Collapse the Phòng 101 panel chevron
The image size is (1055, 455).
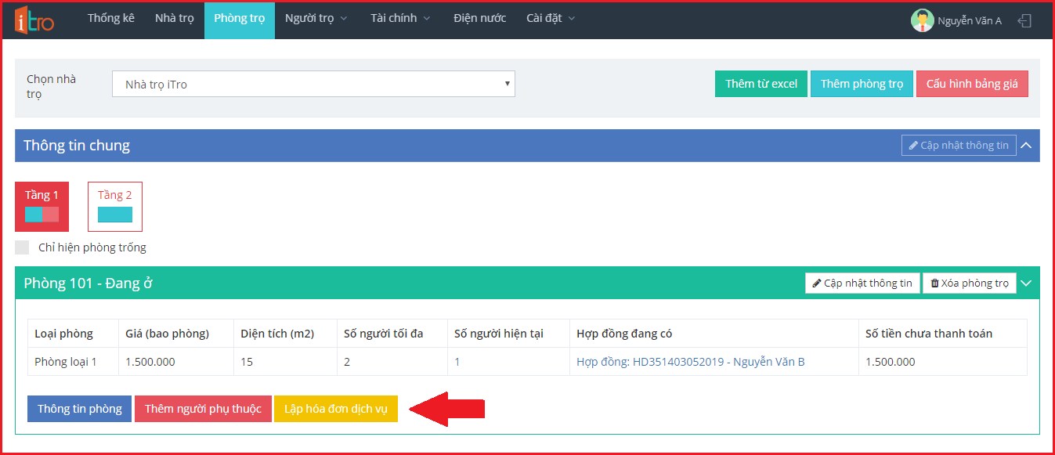[x=1027, y=283]
